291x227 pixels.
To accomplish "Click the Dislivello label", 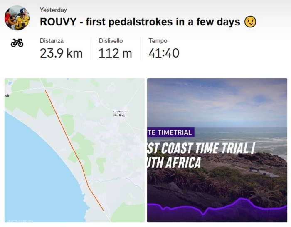I will pyautogui.click(x=112, y=41).
